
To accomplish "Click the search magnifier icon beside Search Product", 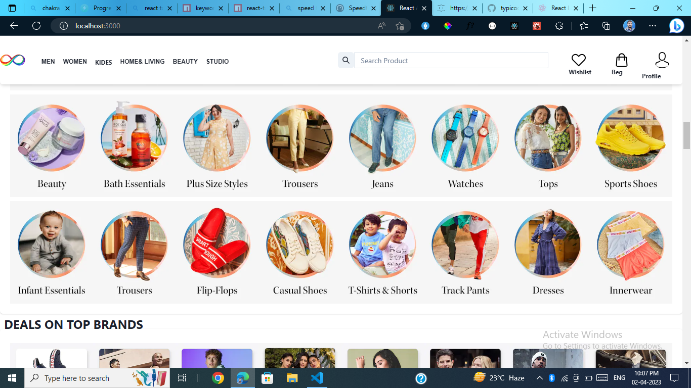I will coord(346,61).
